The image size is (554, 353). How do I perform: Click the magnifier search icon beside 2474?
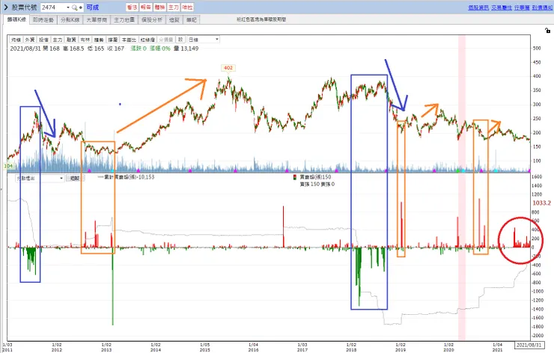point(74,7)
